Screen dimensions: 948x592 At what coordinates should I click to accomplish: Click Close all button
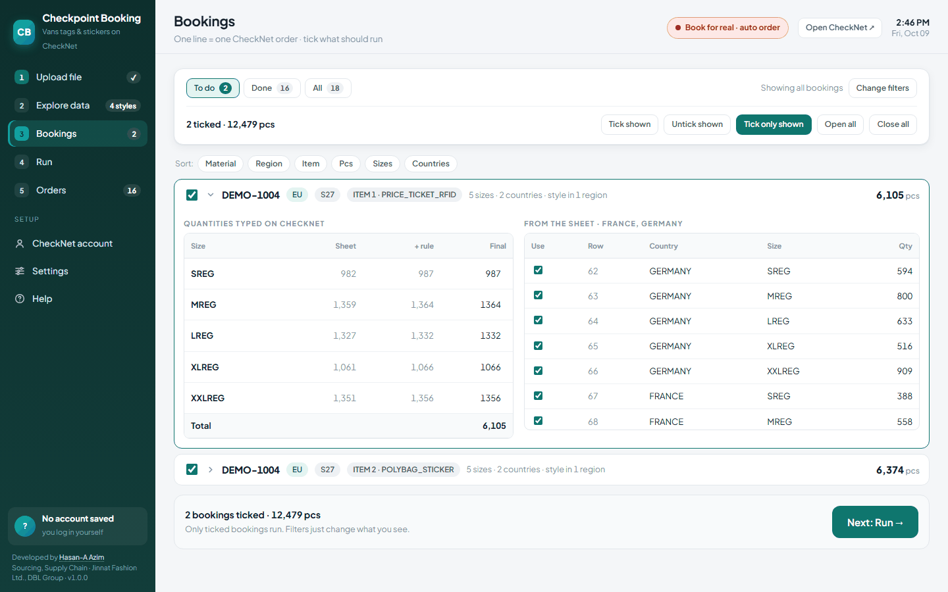(x=893, y=124)
